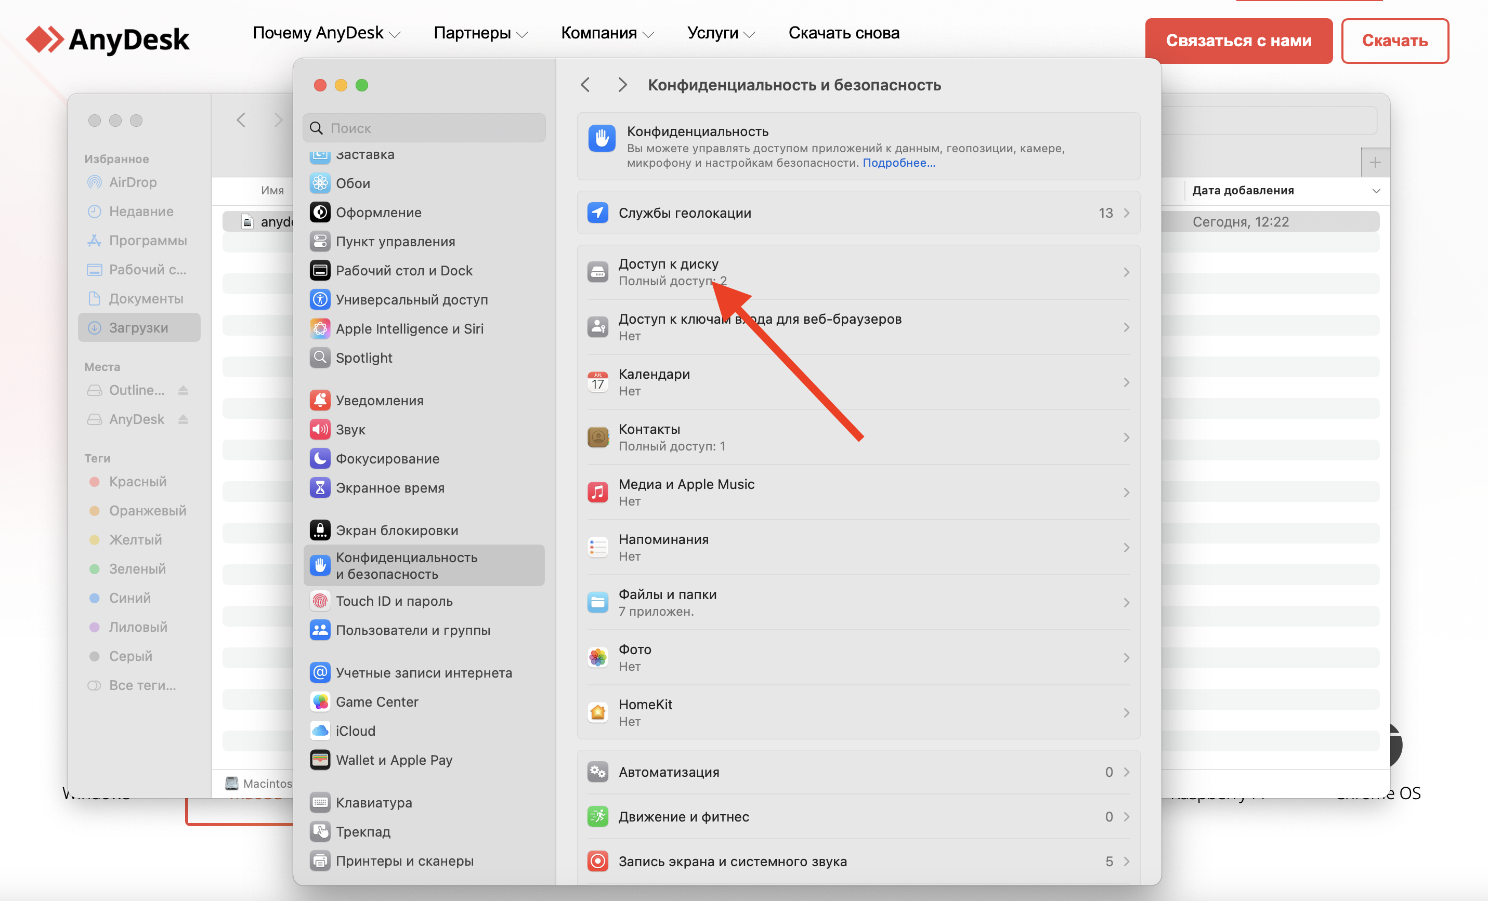1488x901 pixels.
Task: Open Фокусирование settings
Action: (x=425, y=459)
